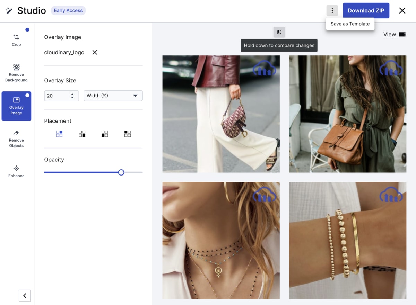
Task: Set placement to bottom-left corner
Action: coord(105,134)
